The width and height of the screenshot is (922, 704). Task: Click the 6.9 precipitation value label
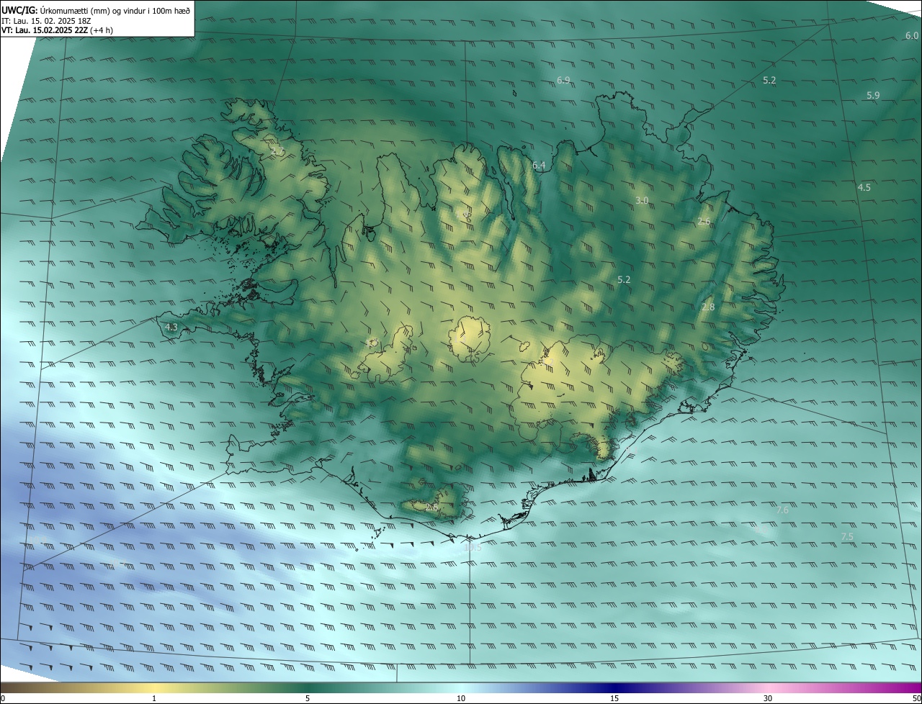pyautogui.click(x=564, y=80)
